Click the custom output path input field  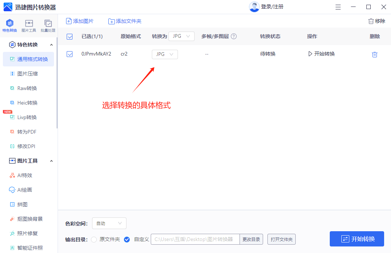pos(195,239)
